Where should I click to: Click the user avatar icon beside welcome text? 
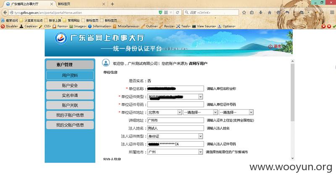pyautogui.click(x=106, y=63)
